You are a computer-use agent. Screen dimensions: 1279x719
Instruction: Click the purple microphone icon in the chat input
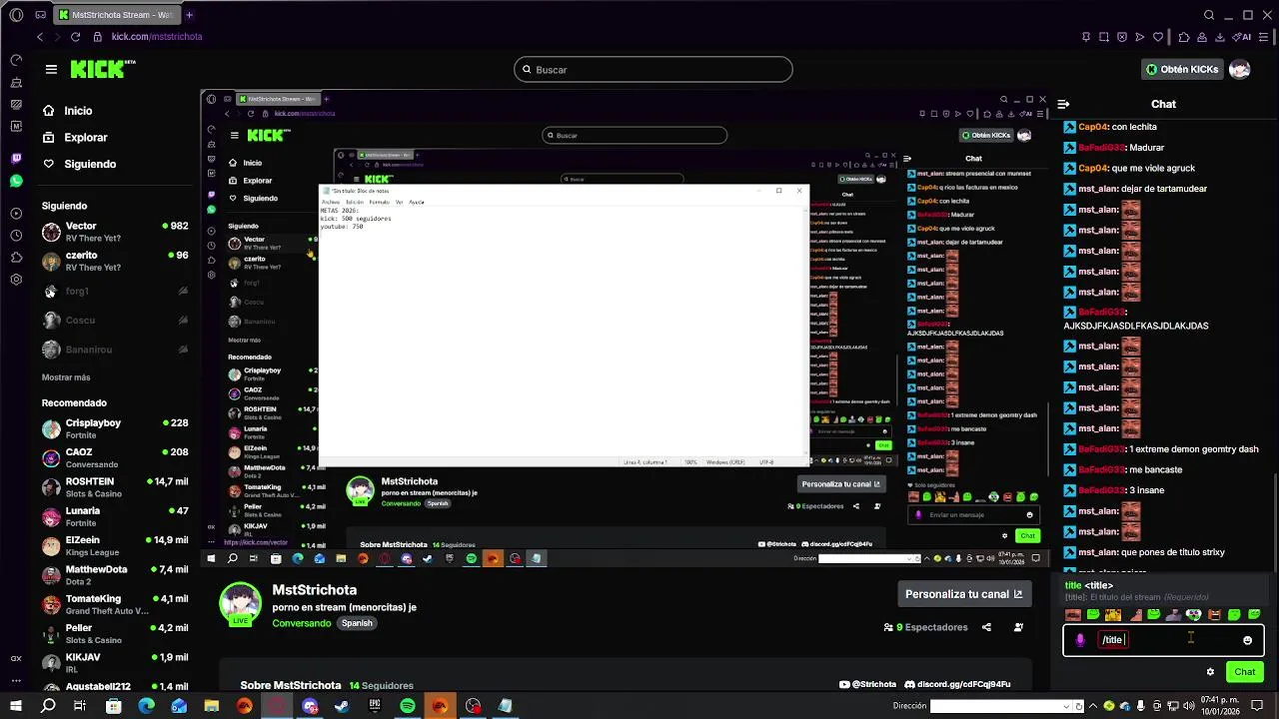pyautogui.click(x=1080, y=640)
